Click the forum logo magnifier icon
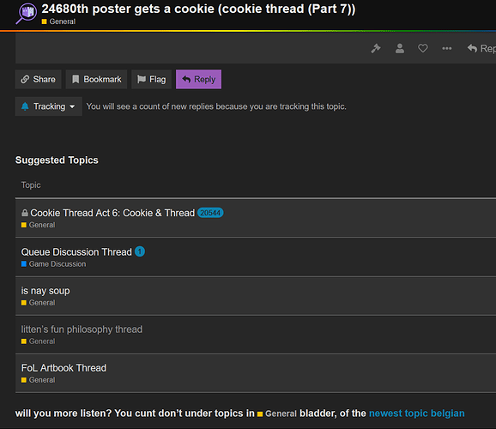Image resolution: width=496 pixels, height=429 pixels. [x=27, y=13]
